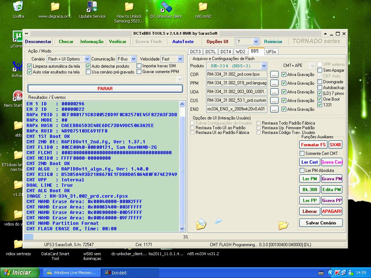This screenshot has width=371, height=278.
Task: Click the 3% flash progress bar
Action: [185, 237]
